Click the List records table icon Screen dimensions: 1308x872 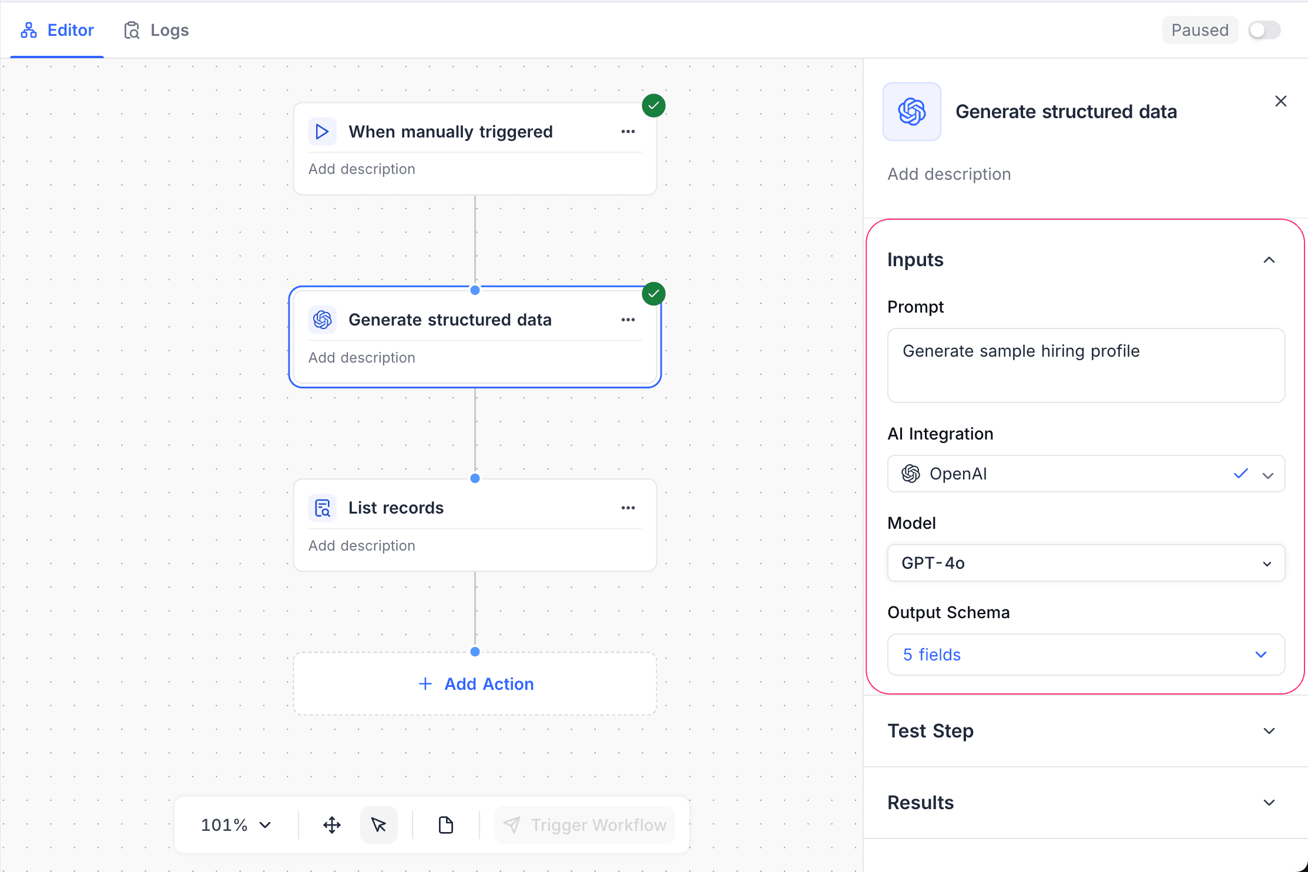(x=322, y=507)
